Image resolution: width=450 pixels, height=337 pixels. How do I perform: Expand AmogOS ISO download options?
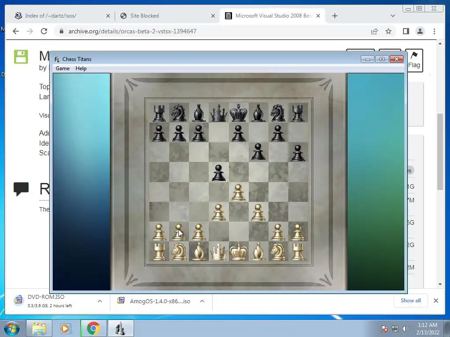(202, 301)
